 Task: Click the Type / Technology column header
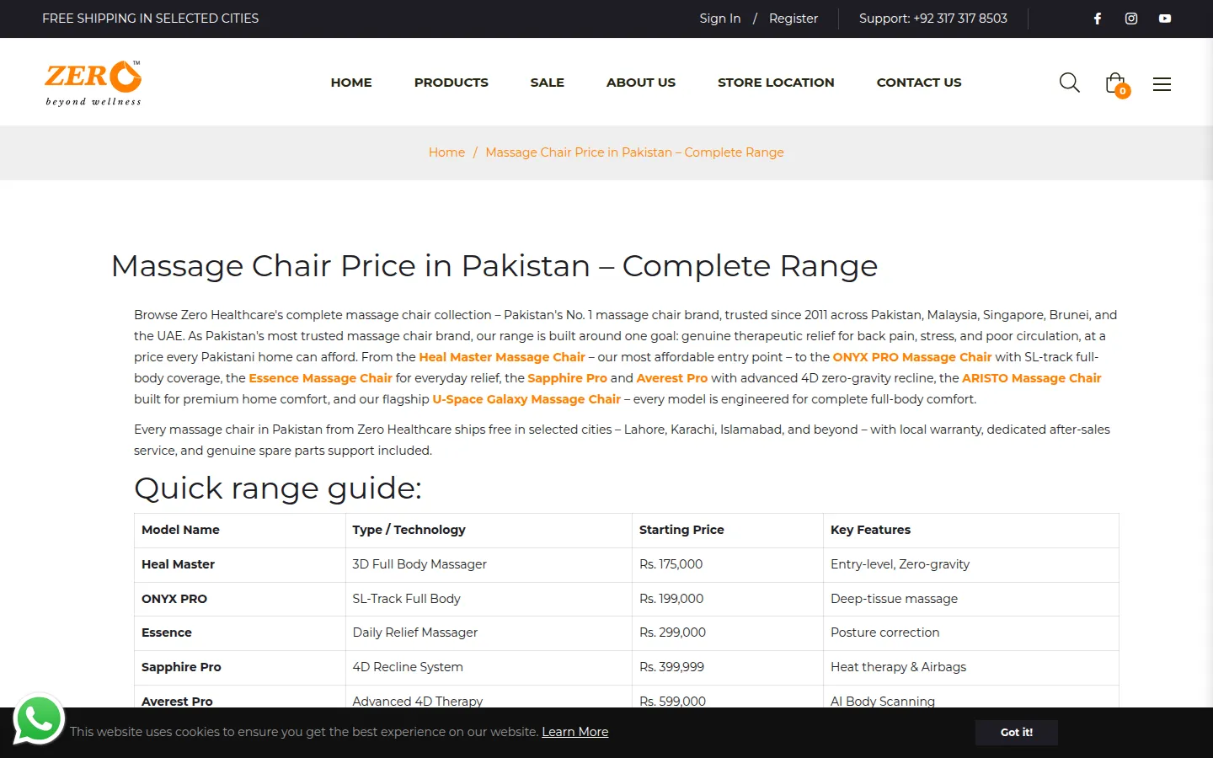(489, 531)
